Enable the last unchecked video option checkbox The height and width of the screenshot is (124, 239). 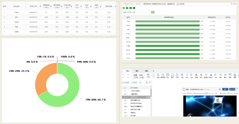click(x=234, y=93)
